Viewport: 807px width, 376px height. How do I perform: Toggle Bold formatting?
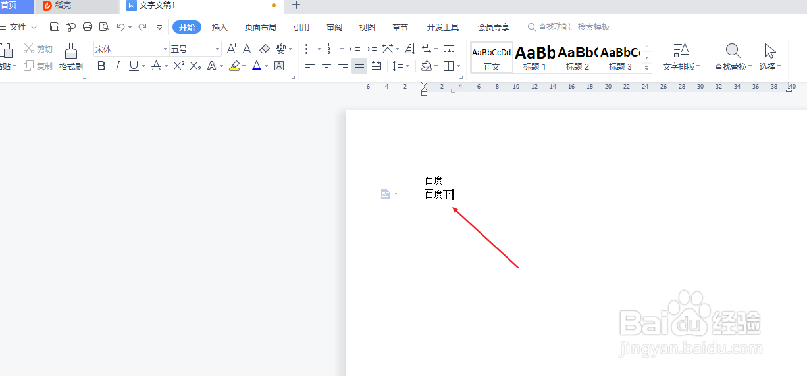101,66
